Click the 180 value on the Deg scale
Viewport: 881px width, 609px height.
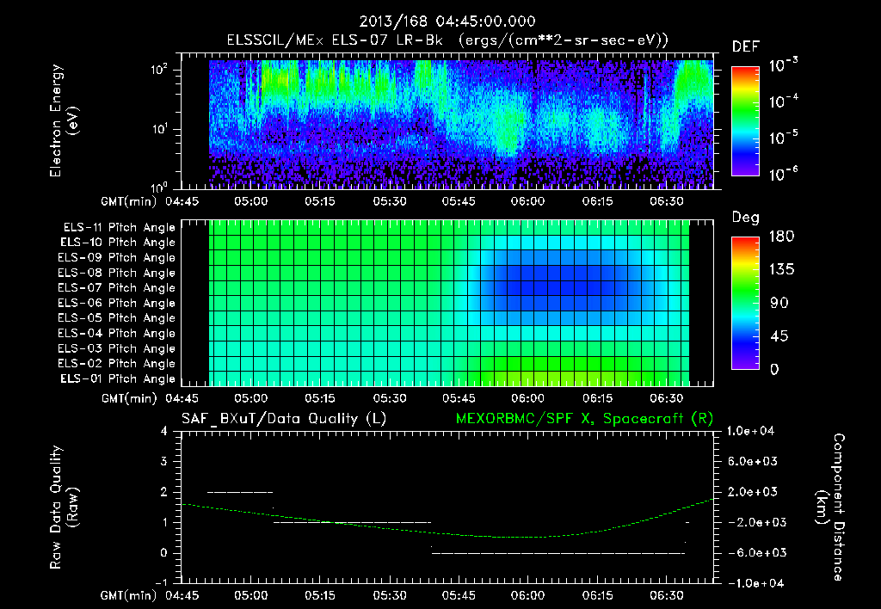point(781,237)
